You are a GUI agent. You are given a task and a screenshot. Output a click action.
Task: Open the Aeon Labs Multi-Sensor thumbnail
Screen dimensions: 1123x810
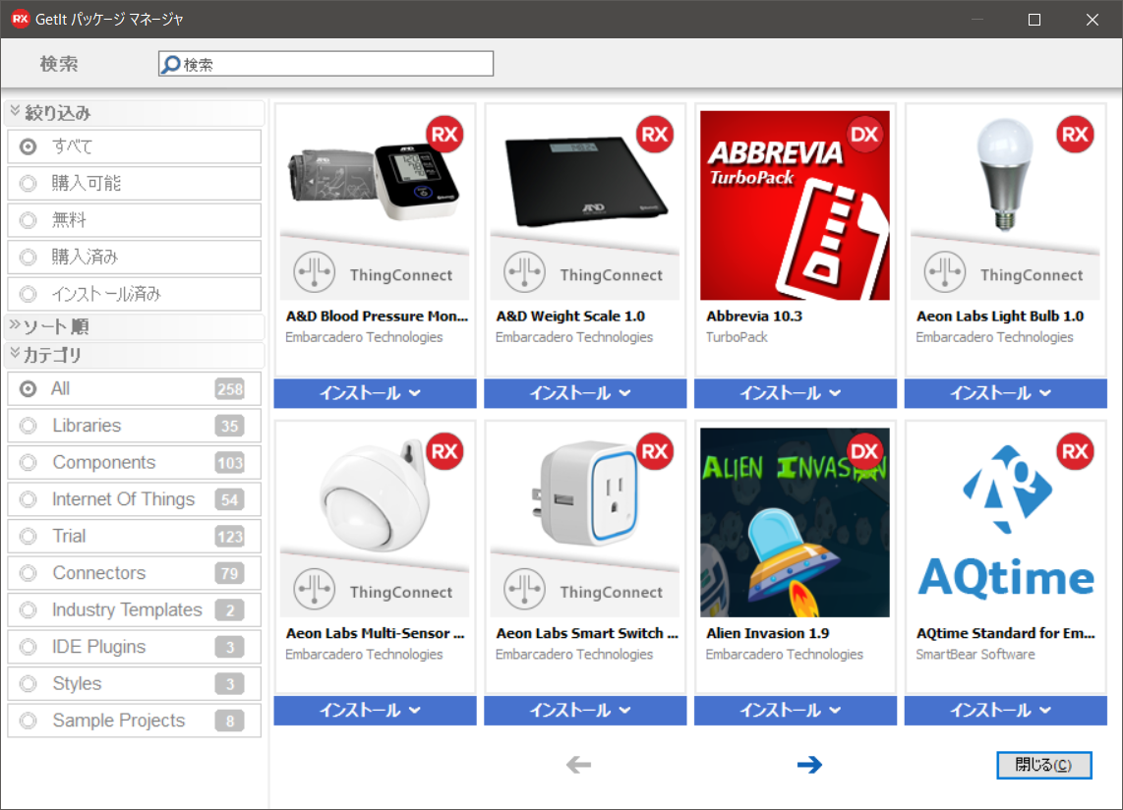coord(375,523)
